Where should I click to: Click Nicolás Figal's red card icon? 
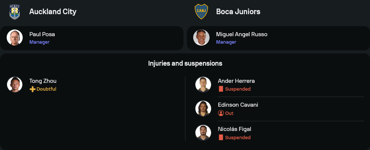coord(221,137)
